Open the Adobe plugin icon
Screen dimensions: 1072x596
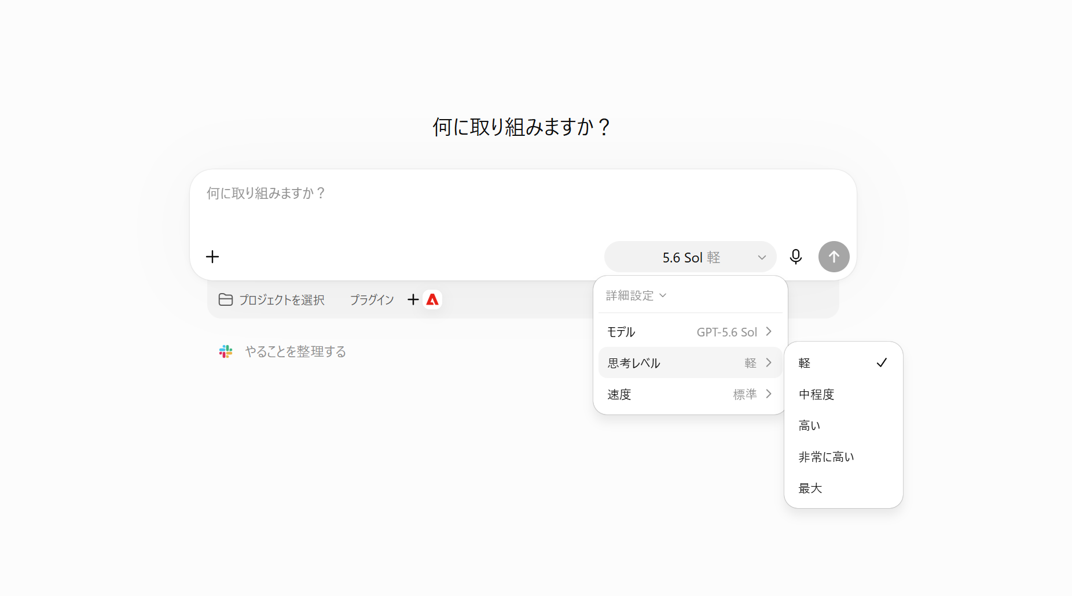[x=432, y=299]
